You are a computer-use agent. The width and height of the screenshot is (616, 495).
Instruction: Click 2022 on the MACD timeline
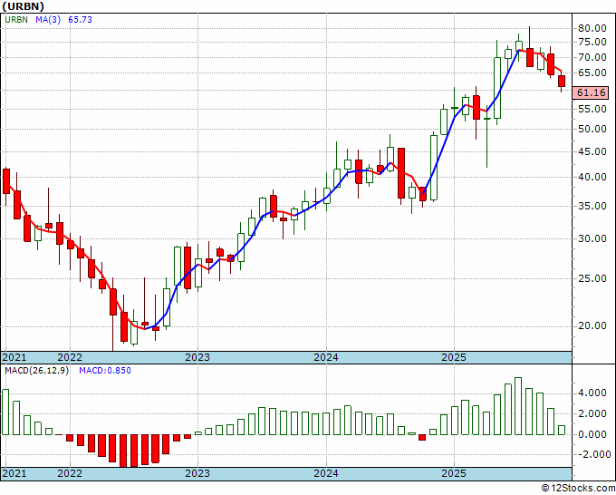[x=70, y=473]
